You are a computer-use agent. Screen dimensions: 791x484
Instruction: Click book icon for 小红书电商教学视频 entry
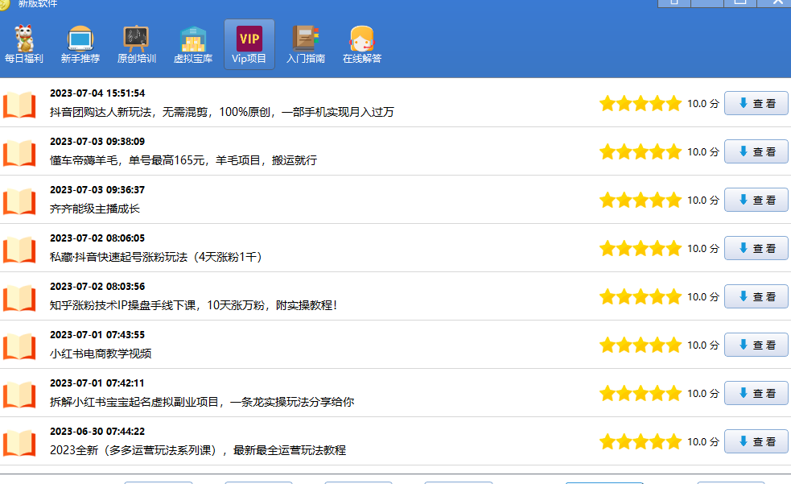[19, 347]
